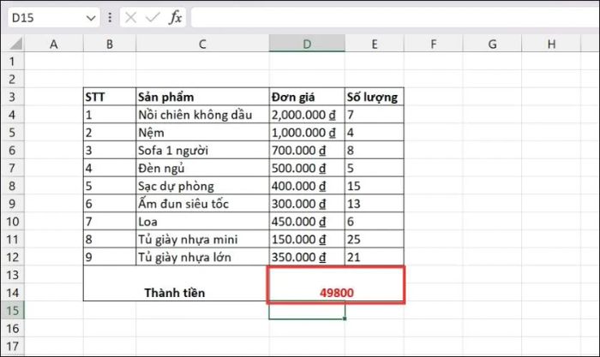Click the Đơn giá header cell
Screen dimensions: 600x357
(307, 97)
